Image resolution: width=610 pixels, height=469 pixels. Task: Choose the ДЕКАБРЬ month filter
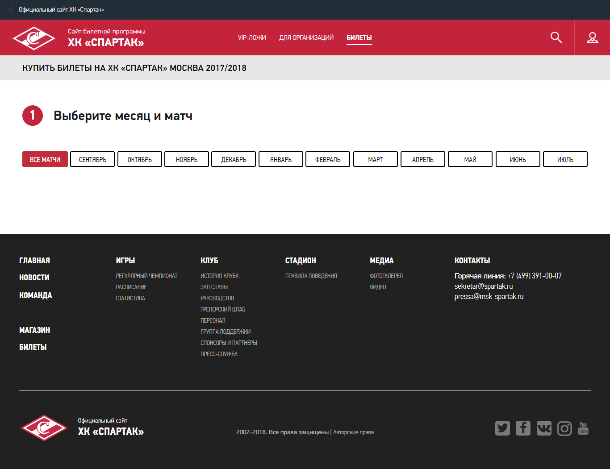pos(234,159)
